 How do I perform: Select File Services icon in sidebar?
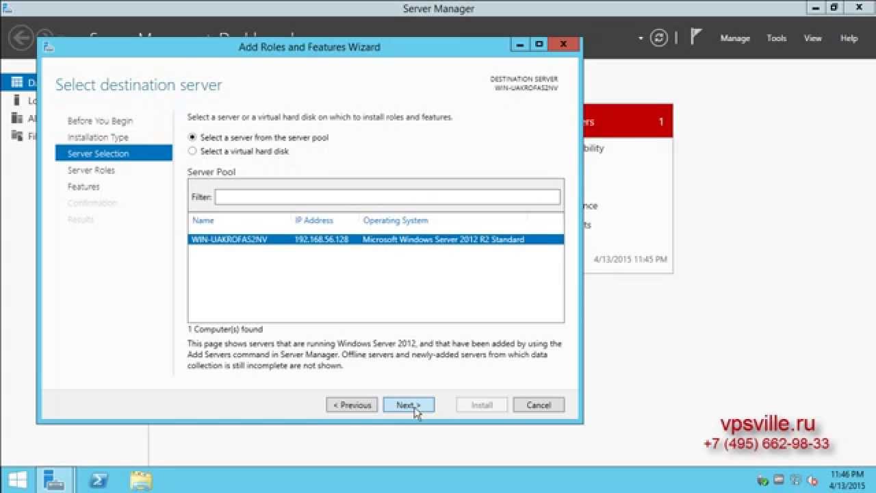click(x=17, y=136)
